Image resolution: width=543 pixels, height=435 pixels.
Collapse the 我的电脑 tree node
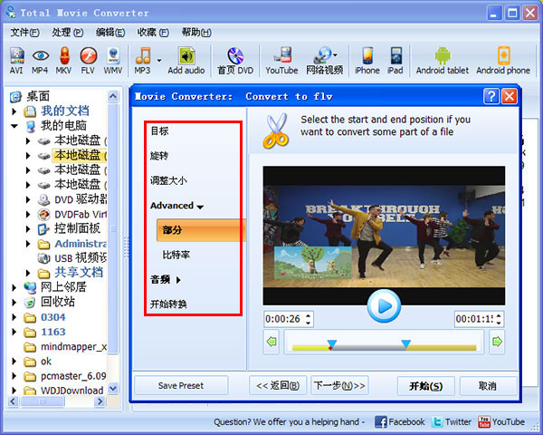[x=14, y=126]
